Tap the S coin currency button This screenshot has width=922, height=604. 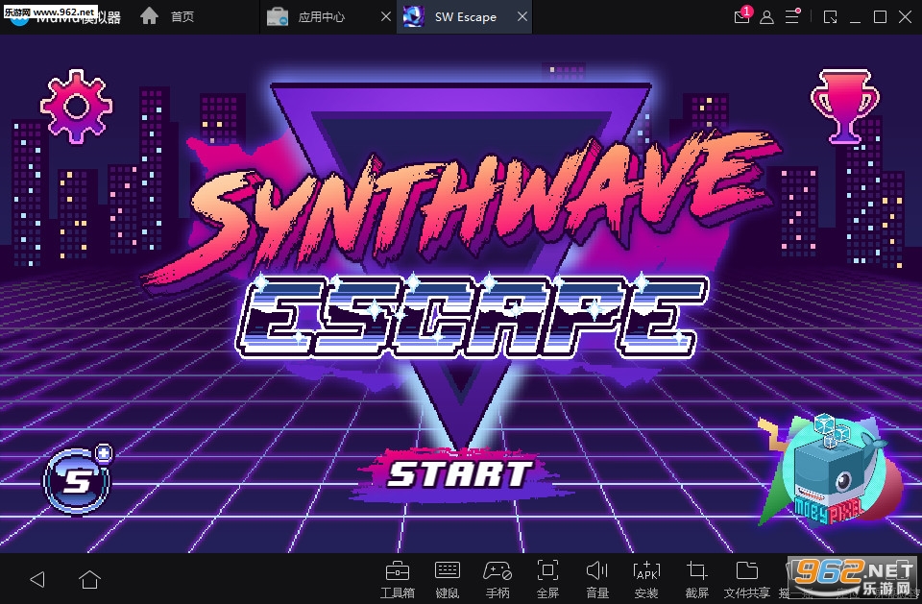(78, 479)
